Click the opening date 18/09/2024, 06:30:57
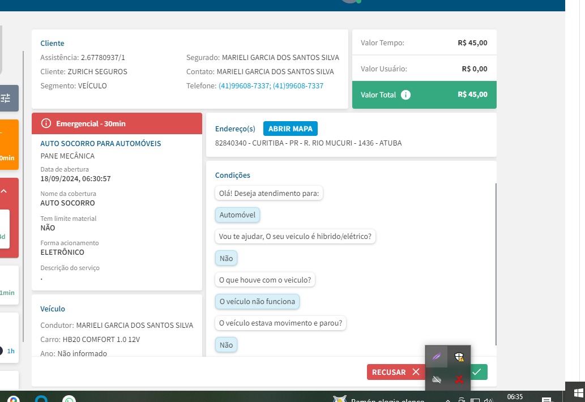The width and height of the screenshot is (585, 402). click(75, 178)
